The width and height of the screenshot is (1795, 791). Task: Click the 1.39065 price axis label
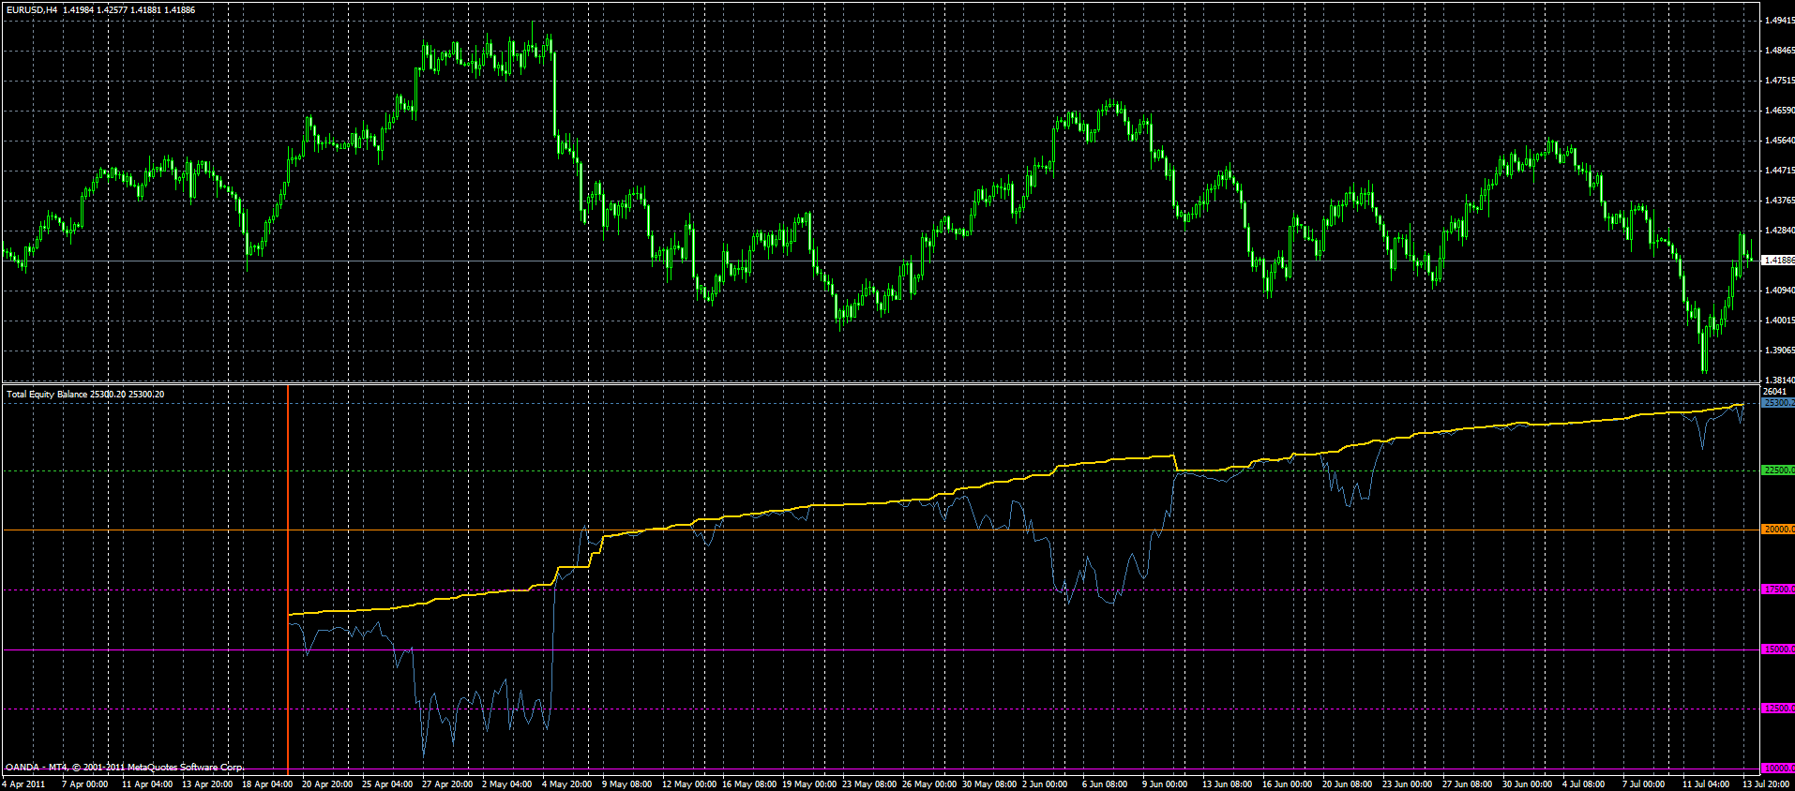1779,350
